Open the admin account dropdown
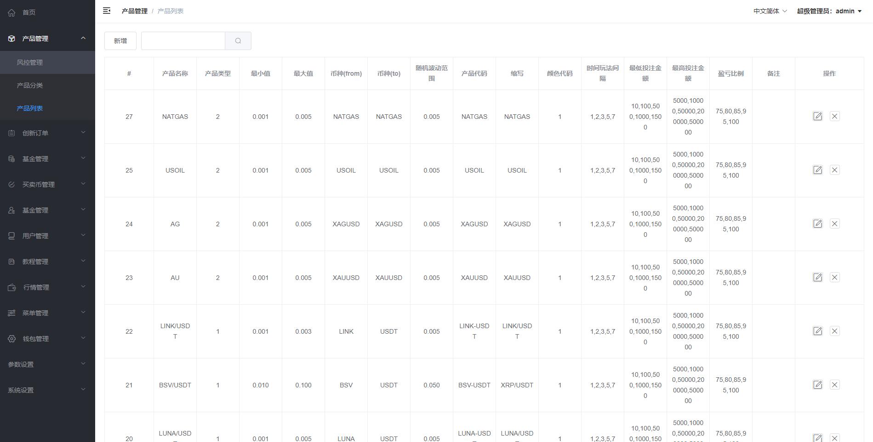Screen dimensions: 873x442 coord(829,11)
